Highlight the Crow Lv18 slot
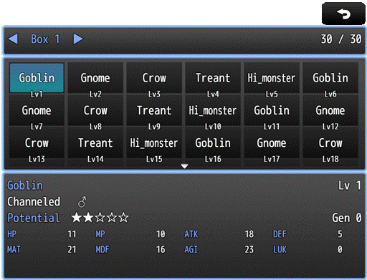The image size is (367, 280). point(330,143)
